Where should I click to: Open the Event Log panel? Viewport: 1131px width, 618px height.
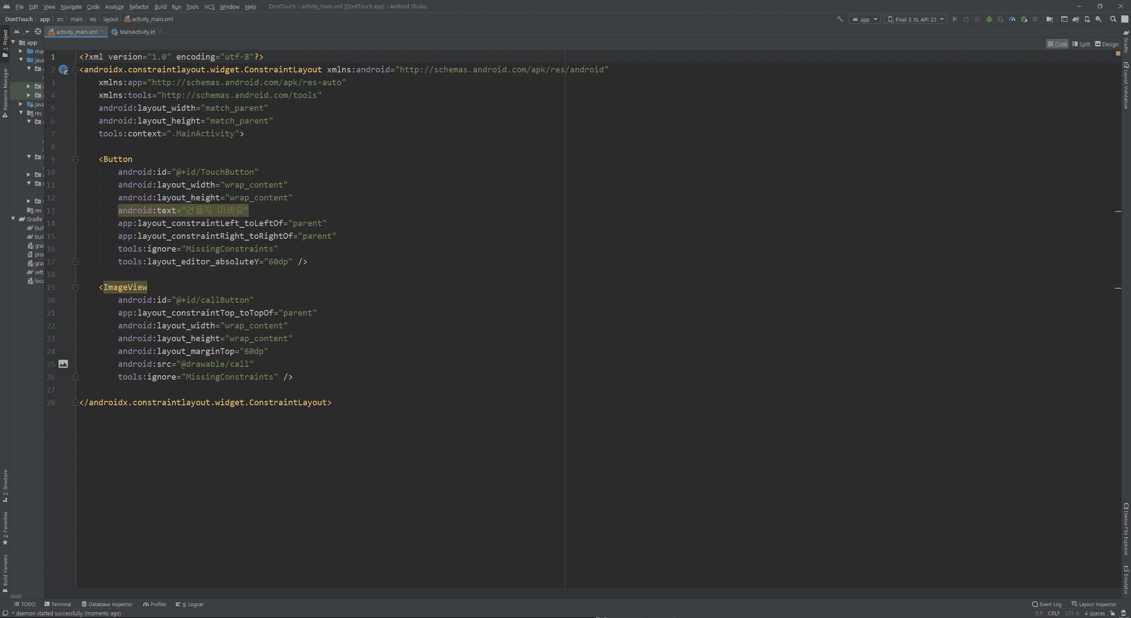1047,604
